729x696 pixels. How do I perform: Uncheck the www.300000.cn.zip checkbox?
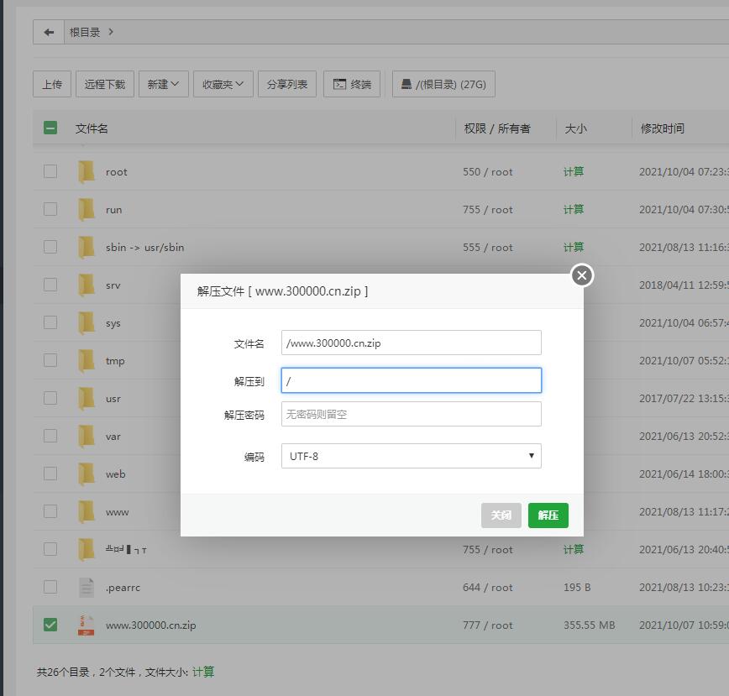(50, 625)
